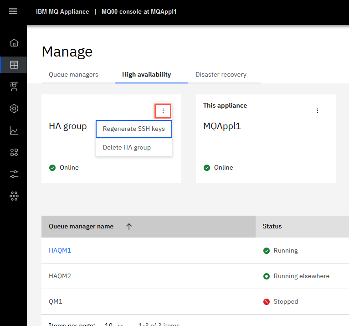Click MQAppl1 Online status

point(218,167)
